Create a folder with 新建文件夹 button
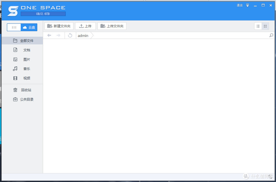This screenshot has height=182, width=276. (x=59, y=26)
